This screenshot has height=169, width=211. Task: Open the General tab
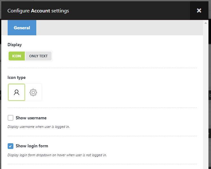point(22,28)
